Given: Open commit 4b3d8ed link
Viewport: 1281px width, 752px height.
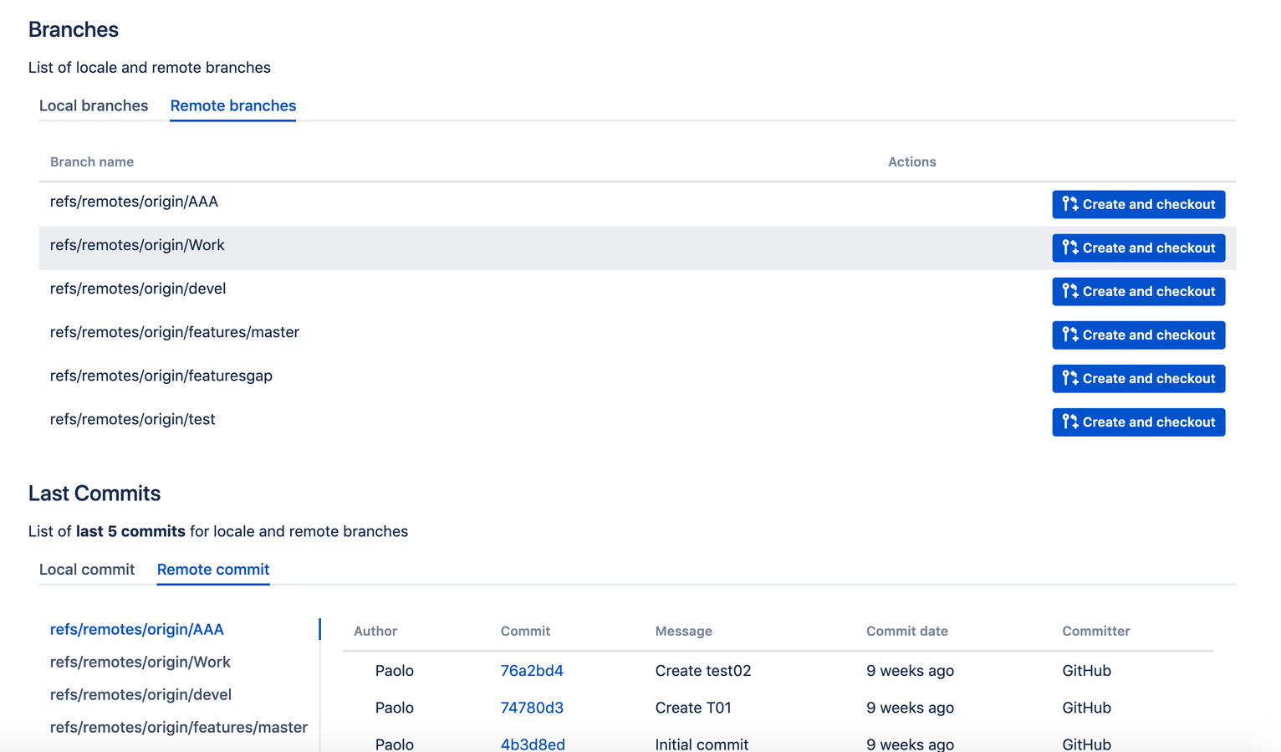Looking at the screenshot, I should pos(533,744).
